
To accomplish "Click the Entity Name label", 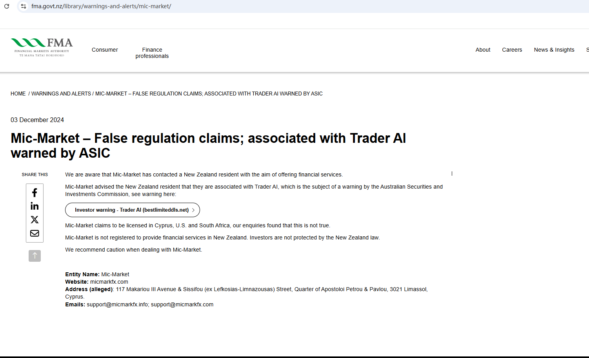I will (x=82, y=274).
